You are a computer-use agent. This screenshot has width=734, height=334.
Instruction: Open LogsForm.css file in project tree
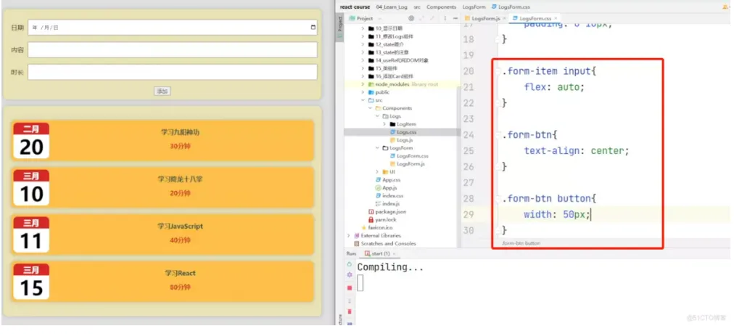pyautogui.click(x=408, y=156)
